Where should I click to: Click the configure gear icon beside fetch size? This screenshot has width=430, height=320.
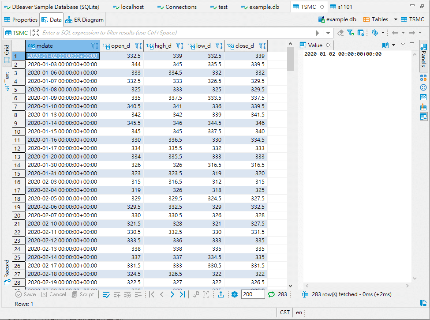tap(235, 294)
